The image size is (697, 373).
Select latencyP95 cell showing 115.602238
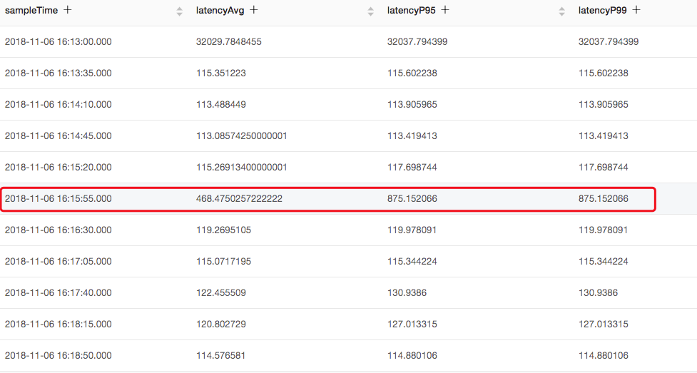[412, 73]
